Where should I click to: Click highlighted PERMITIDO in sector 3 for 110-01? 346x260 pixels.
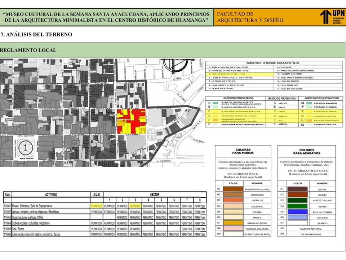pyautogui.click(x=135, y=206)
